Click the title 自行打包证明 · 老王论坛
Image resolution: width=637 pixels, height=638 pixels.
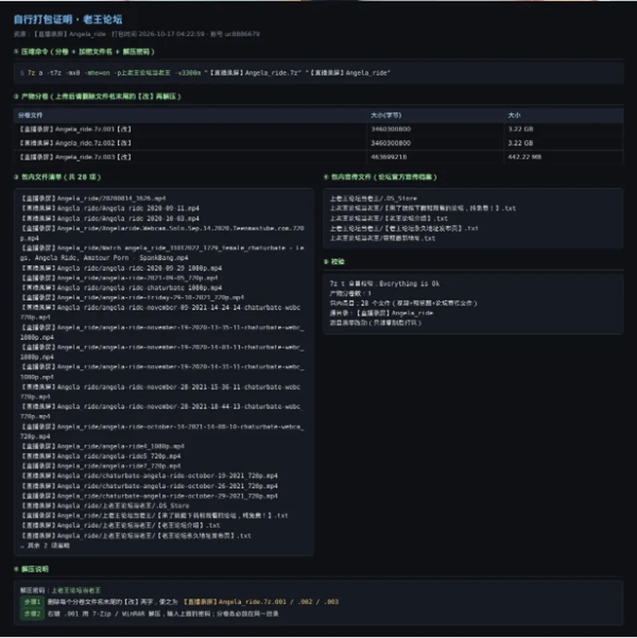(x=68, y=19)
